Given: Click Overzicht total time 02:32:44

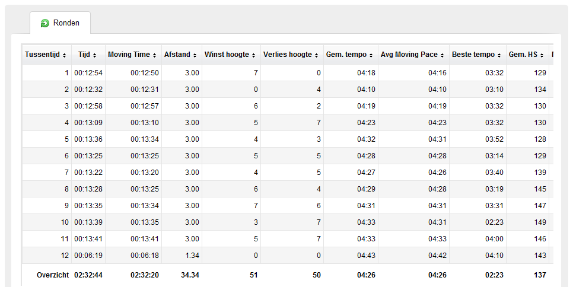Looking at the screenshot, I should click(88, 275).
